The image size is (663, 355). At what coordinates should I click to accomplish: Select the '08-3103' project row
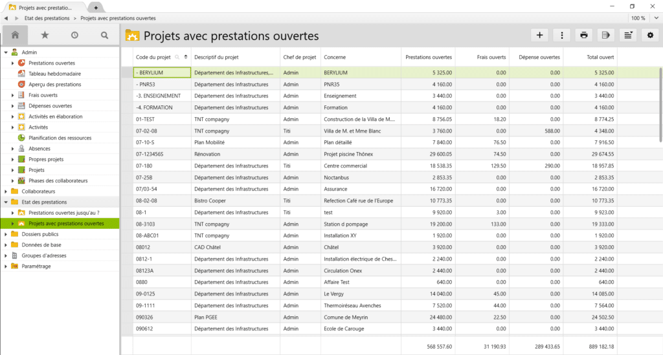click(x=147, y=224)
